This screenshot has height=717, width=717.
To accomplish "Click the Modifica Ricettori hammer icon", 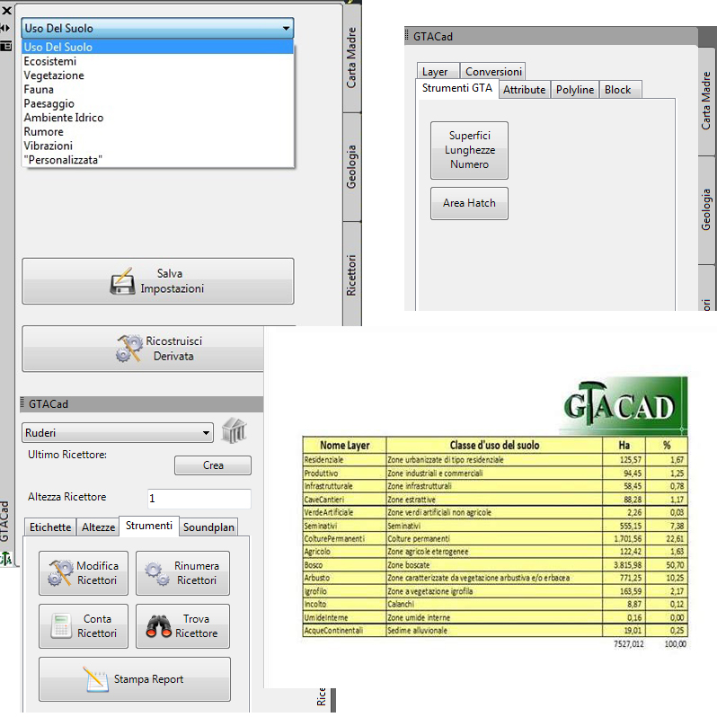I will [x=60, y=573].
